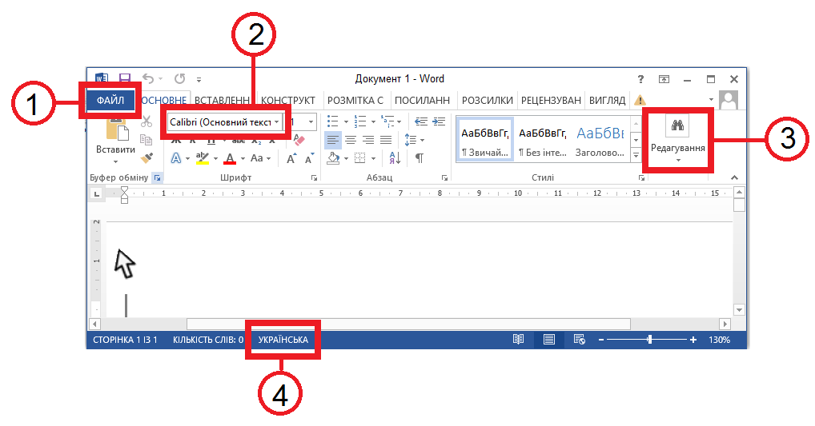815x426 pixels.
Task: Open the ПОСИЛАННЯ tab
Action: tap(422, 100)
